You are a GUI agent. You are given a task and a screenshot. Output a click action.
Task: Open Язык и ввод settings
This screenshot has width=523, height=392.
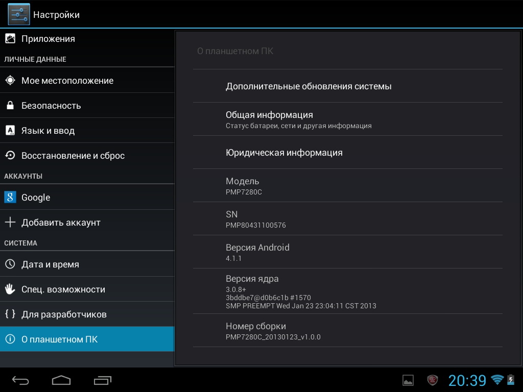(48, 131)
